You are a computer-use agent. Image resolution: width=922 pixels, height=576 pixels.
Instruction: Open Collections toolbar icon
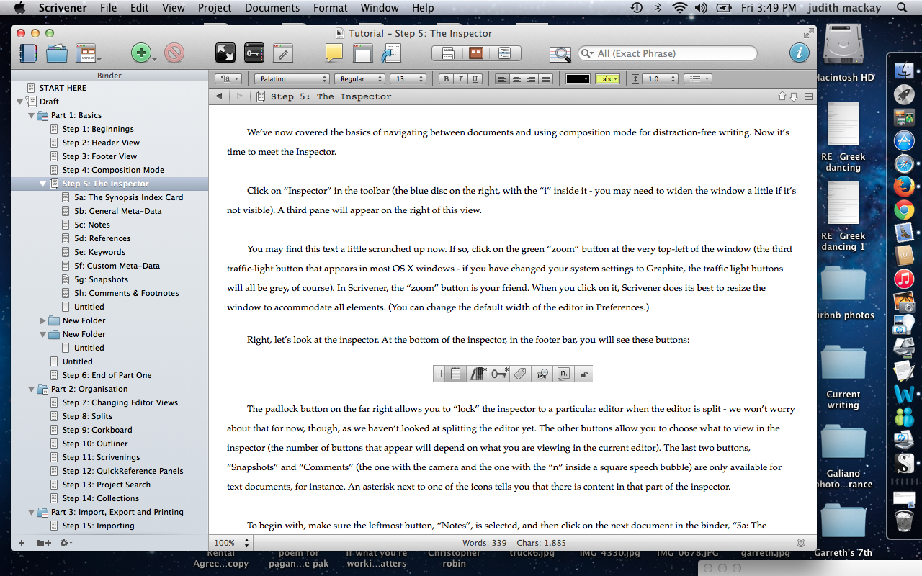click(57, 53)
